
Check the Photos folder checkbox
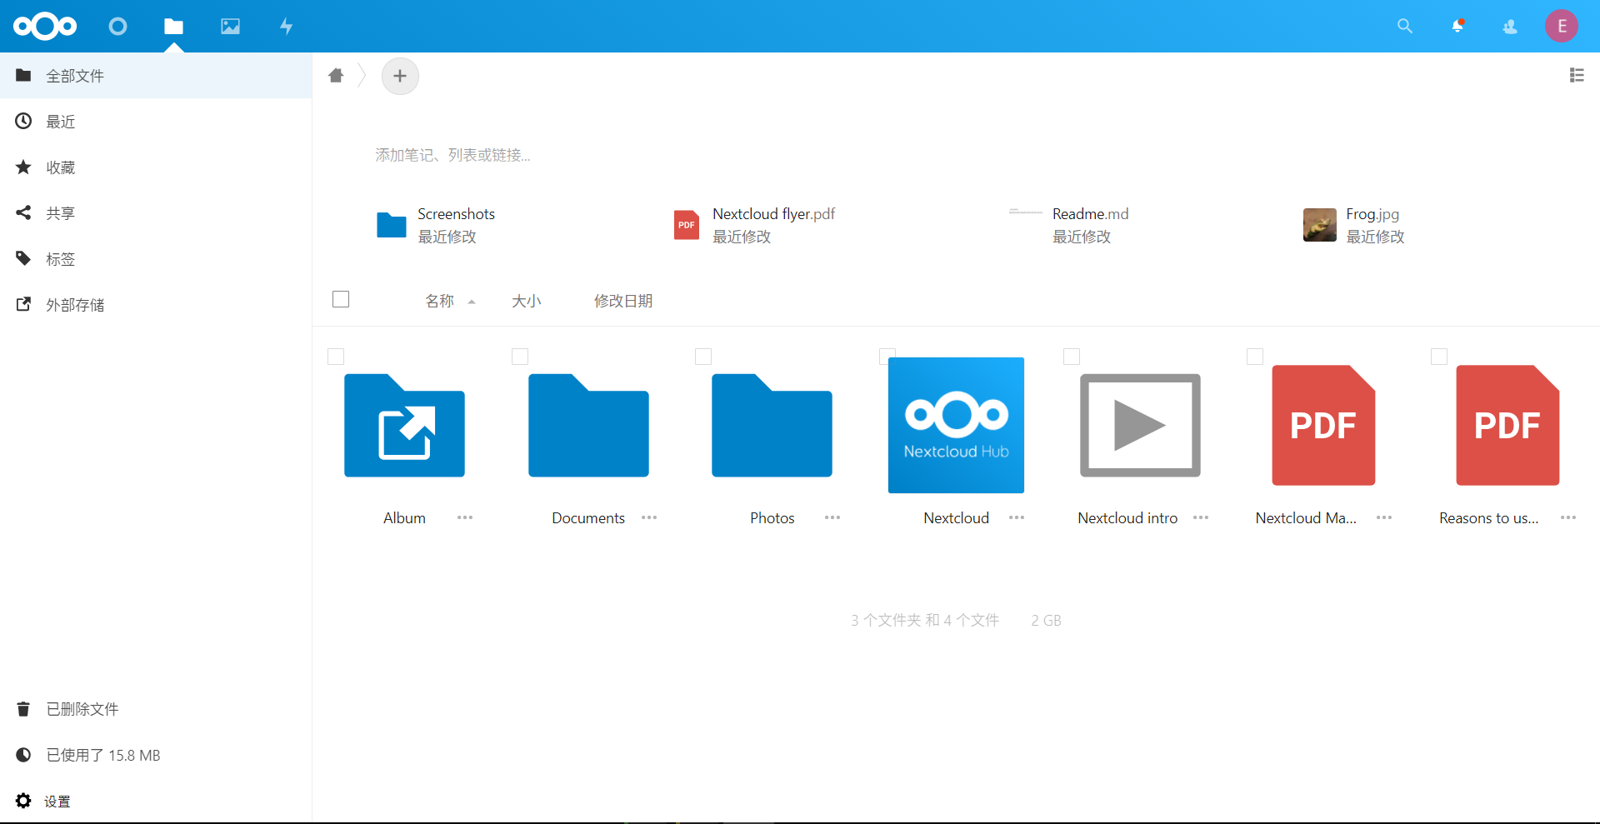click(x=703, y=357)
